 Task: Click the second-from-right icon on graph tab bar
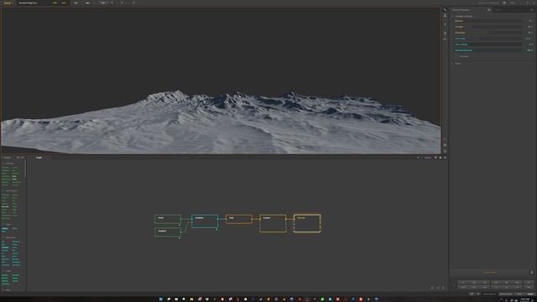tap(441, 158)
